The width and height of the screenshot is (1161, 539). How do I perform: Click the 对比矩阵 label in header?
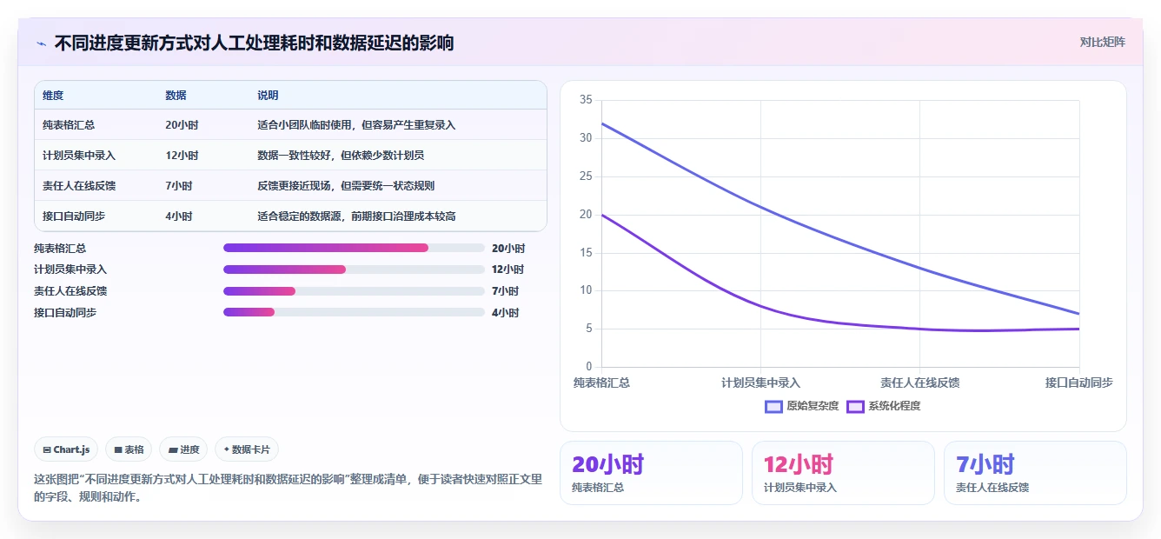(x=1102, y=42)
